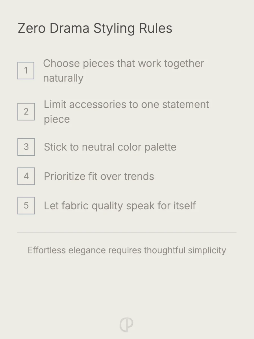The height and width of the screenshot is (339, 254).
Task: Click 'Let fabric quality speak for itself'
Action: [x=120, y=206]
